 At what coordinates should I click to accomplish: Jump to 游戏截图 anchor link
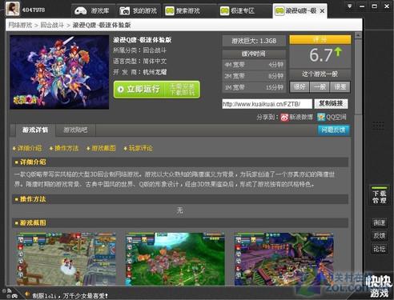[102, 148]
